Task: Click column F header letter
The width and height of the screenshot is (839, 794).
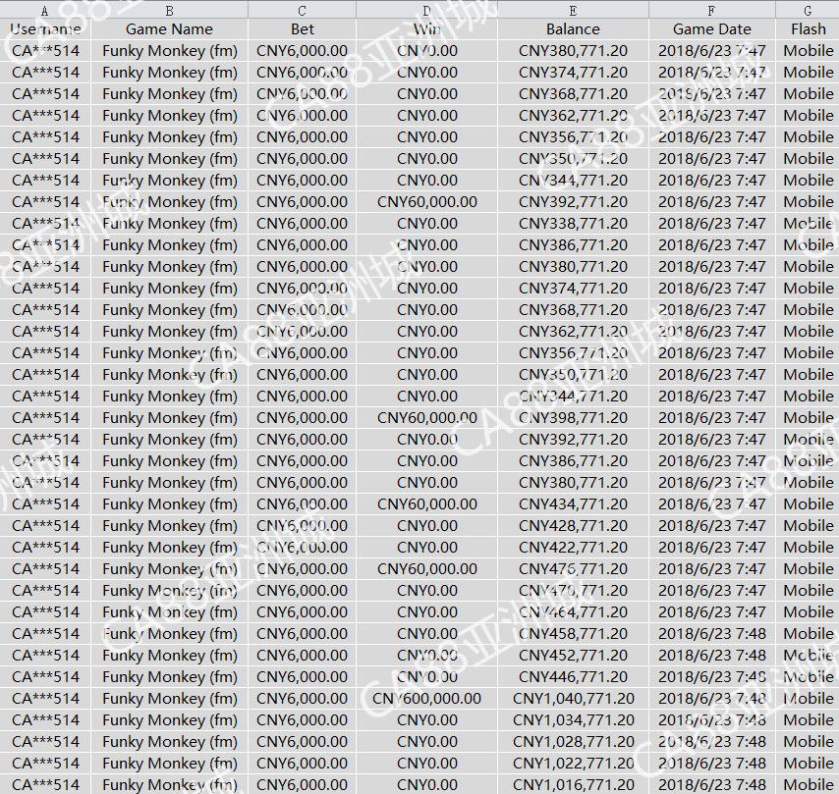Action: (711, 10)
